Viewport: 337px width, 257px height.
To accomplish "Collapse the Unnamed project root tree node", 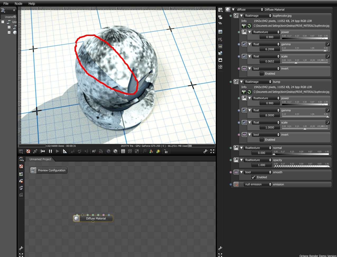I will pos(3,22).
